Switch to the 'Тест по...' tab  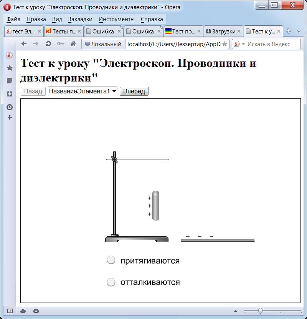(183, 32)
